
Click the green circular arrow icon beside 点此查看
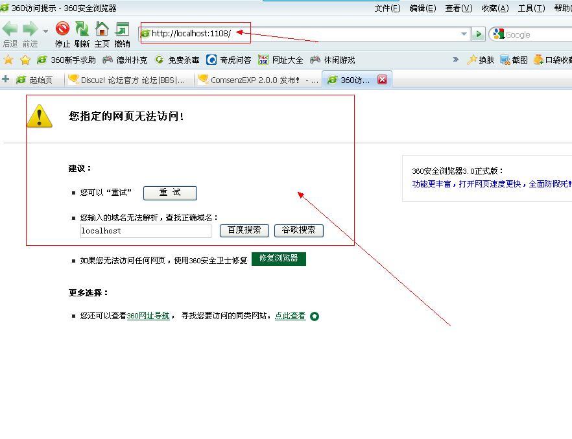pyautogui.click(x=315, y=316)
